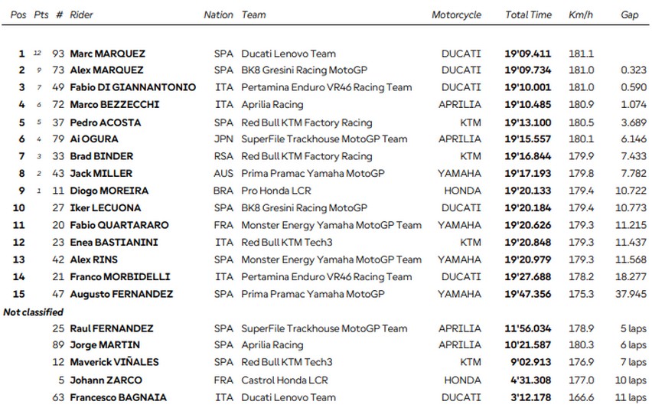Click the Total Time column header
This screenshot has width=652, height=408.
click(x=528, y=15)
